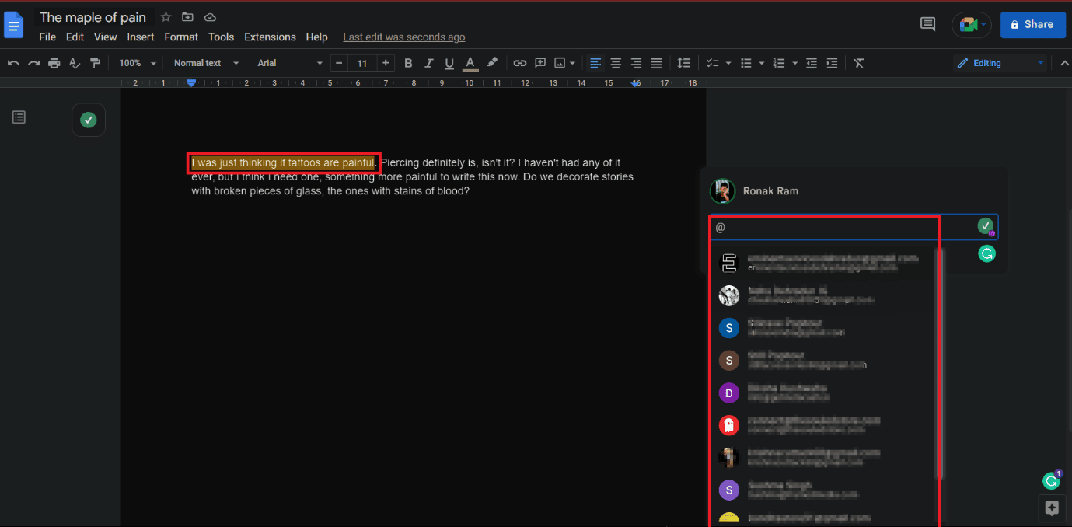The height and width of the screenshot is (527, 1072).
Task: Center align the text
Action: tap(616, 63)
